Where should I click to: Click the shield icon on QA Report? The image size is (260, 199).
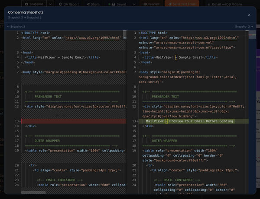pos(60,4)
